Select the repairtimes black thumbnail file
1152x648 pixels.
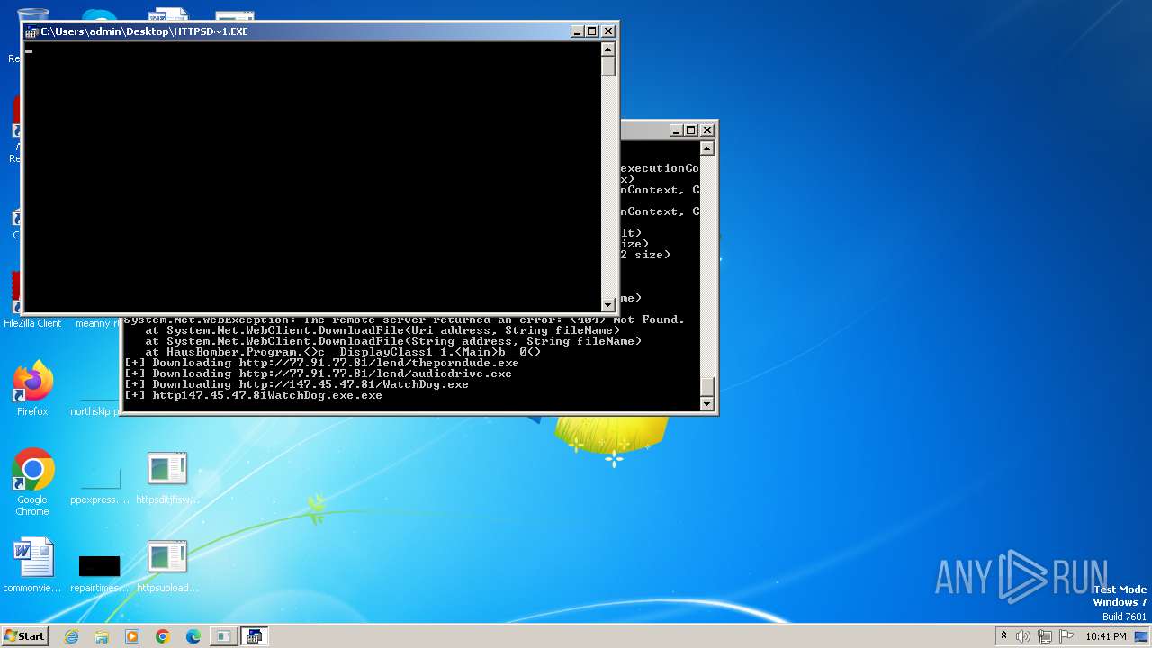99,565
